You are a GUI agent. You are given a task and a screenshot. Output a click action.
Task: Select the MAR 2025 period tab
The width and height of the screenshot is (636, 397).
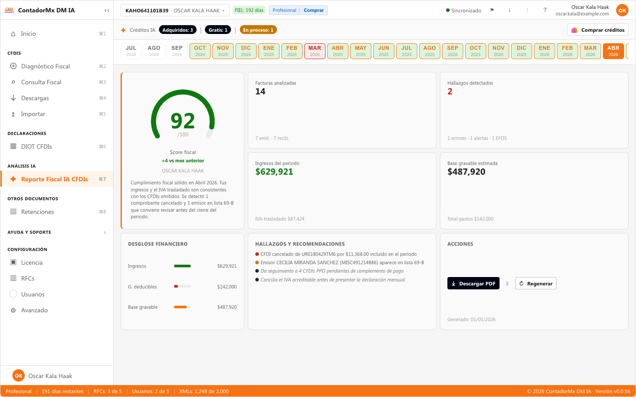315,51
